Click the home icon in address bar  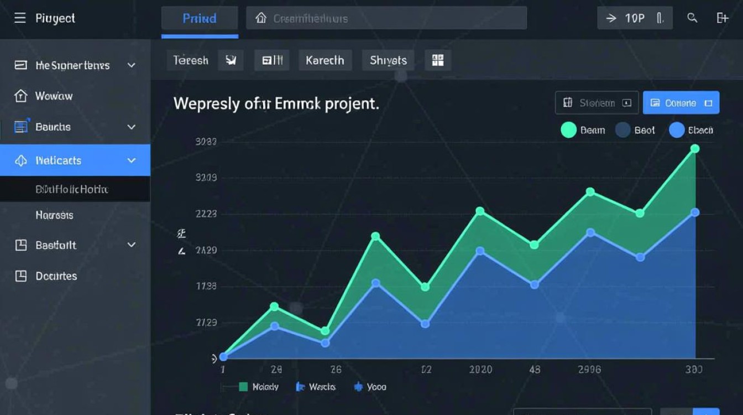click(261, 18)
